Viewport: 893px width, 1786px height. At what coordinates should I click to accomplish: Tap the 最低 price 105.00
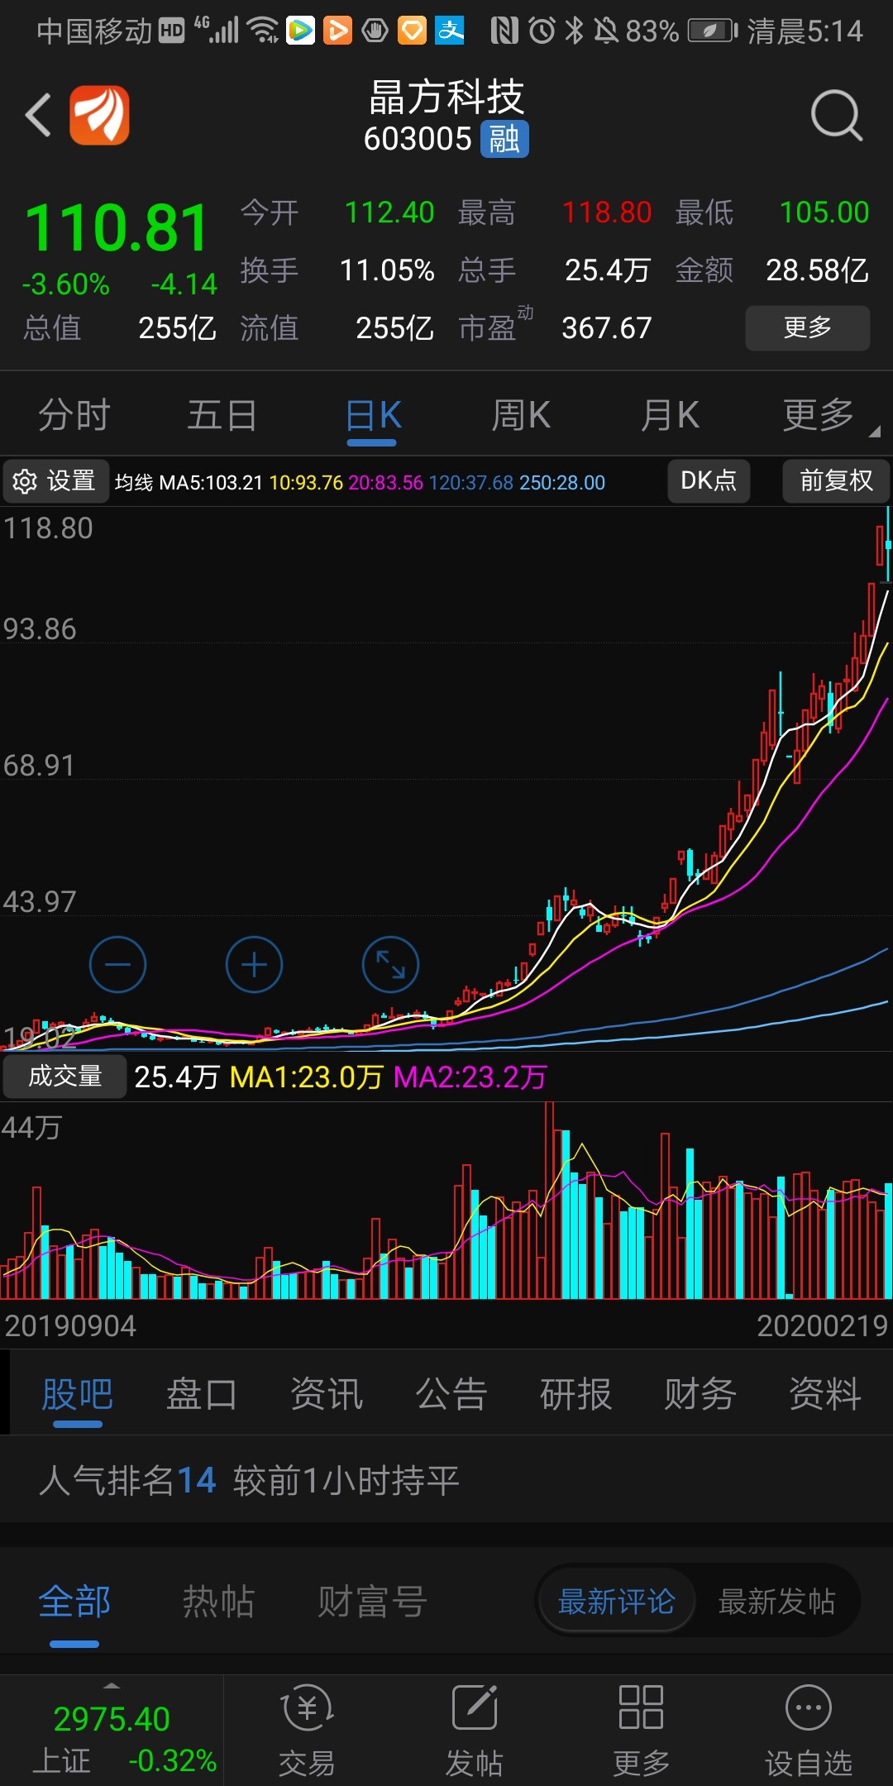pos(824,213)
